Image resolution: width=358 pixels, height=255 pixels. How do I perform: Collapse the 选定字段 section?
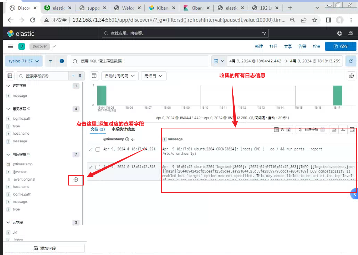coord(8,86)
